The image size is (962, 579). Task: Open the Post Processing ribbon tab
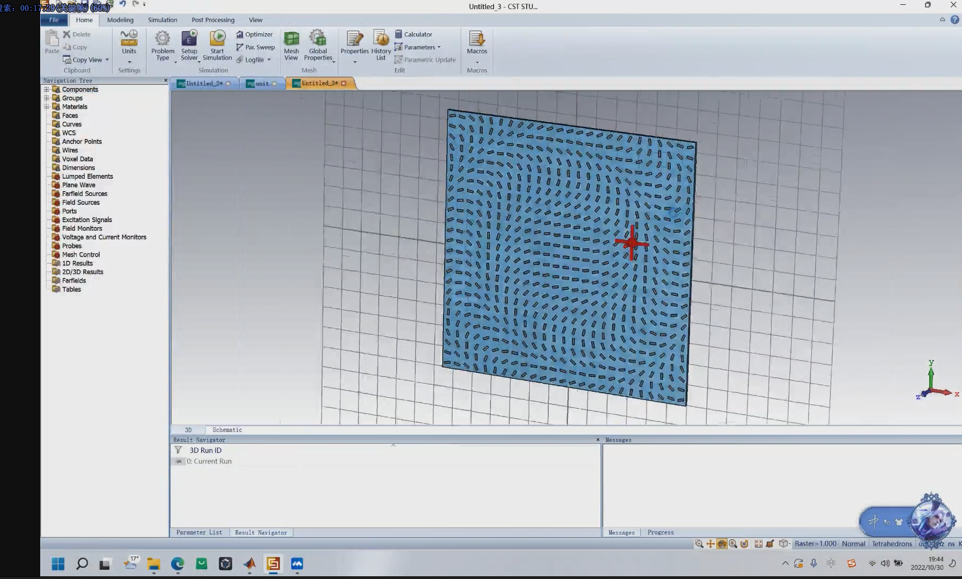pyautogui.click(x=213, y=20)
